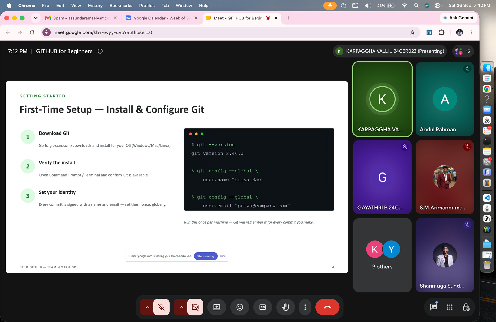Open Chrome tab search dropdown arrow
Viewport: 496px width, 322px height.
36,18
